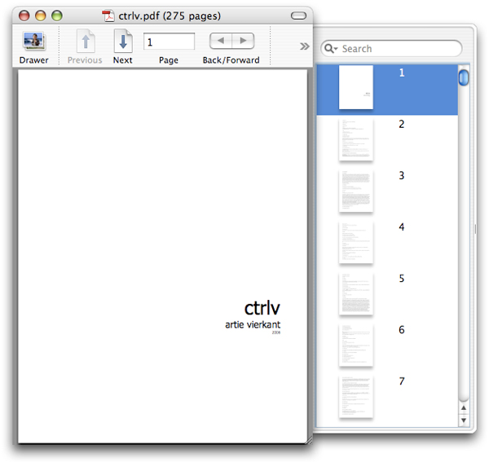Click the number 2 label in drawer

[x=402, y=124]
